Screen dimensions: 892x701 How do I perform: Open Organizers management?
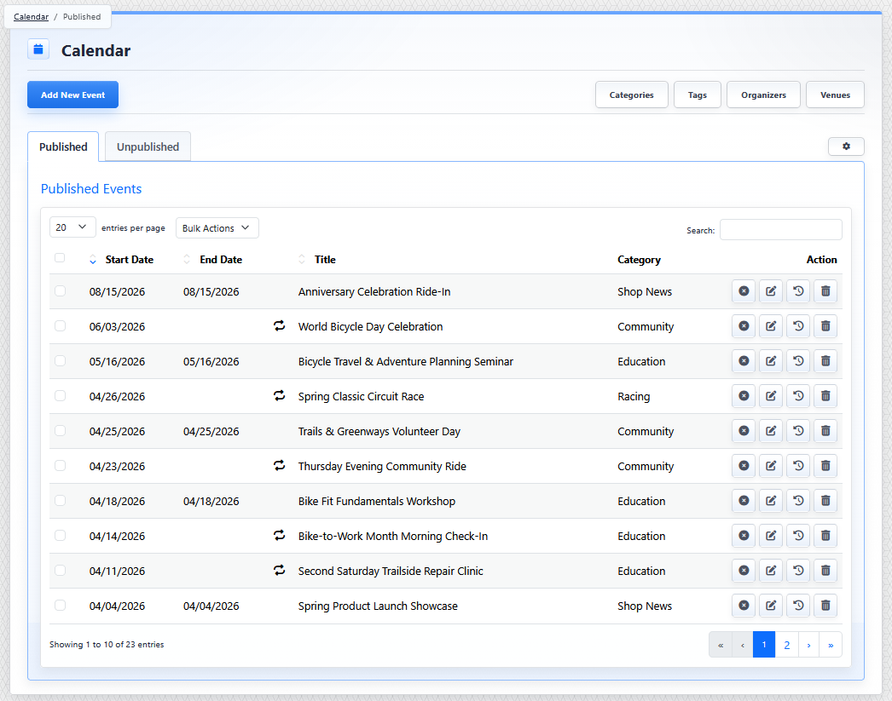[763, 95]
